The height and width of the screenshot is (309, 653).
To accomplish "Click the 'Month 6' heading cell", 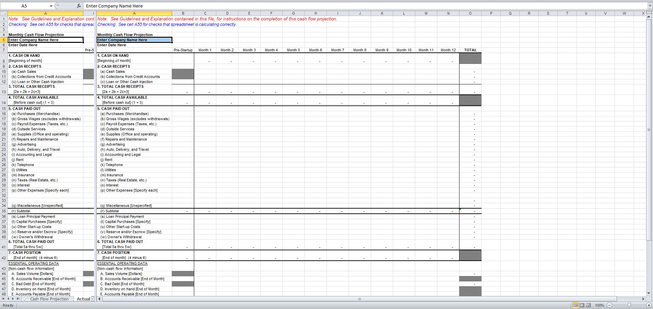I will [x=316, y=50].
